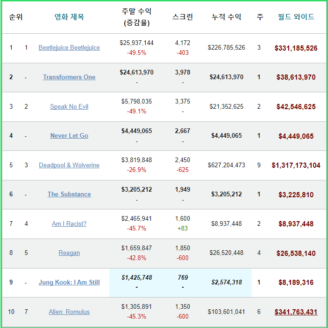Select weekend gross $5,798,035

coord(137,101)
